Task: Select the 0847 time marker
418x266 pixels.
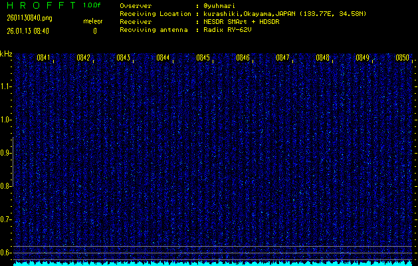Action: click(x=282, y=58)
